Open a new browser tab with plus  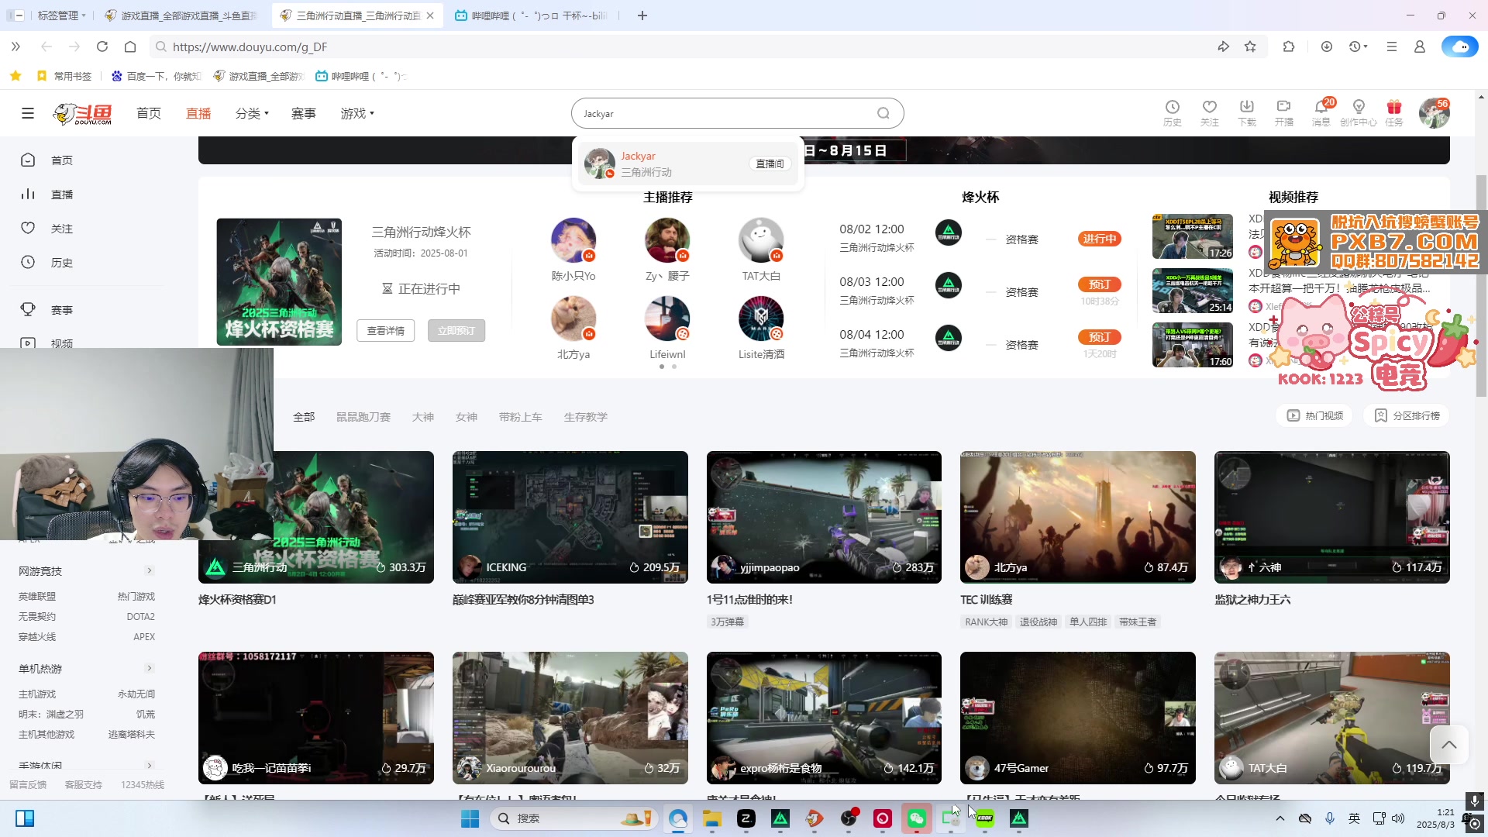(x=642, y=15)
